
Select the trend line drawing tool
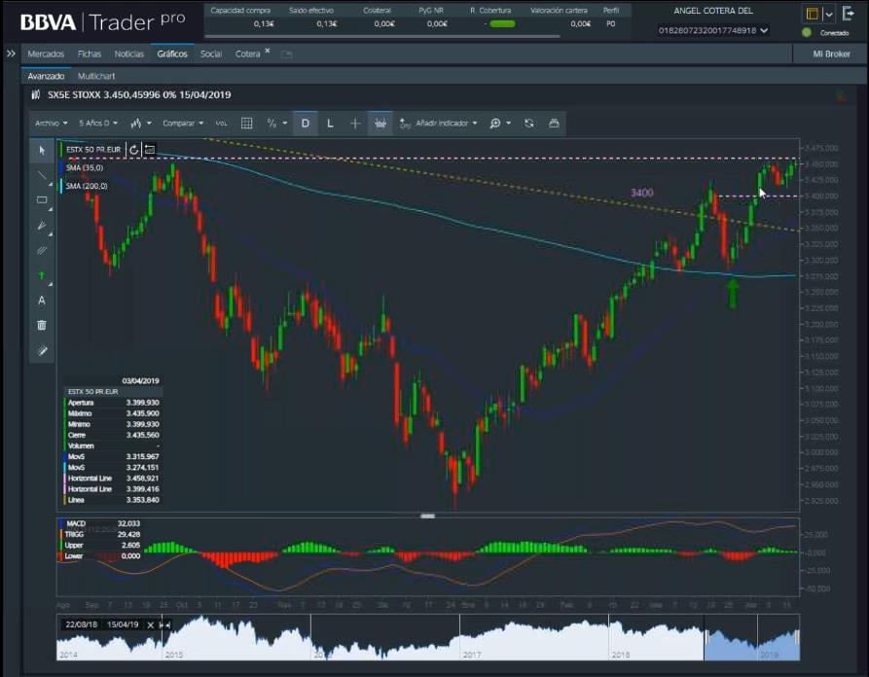42,176
